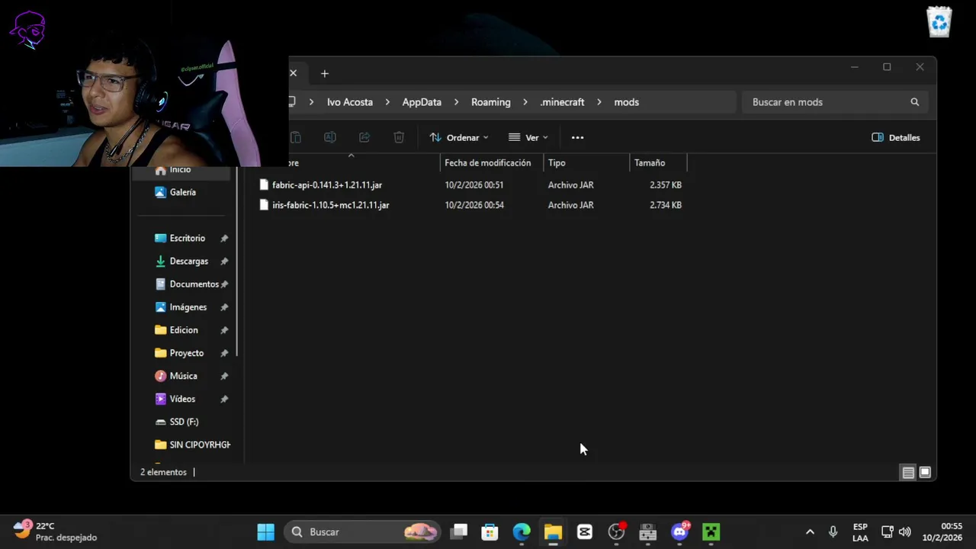Switch to details list view in status bar
The height and width of the screenshot is (549, 976).
coord(908,473)
